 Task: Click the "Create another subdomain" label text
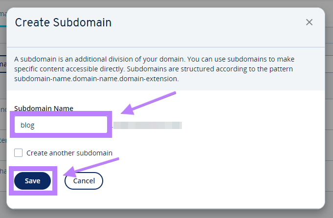69,153
